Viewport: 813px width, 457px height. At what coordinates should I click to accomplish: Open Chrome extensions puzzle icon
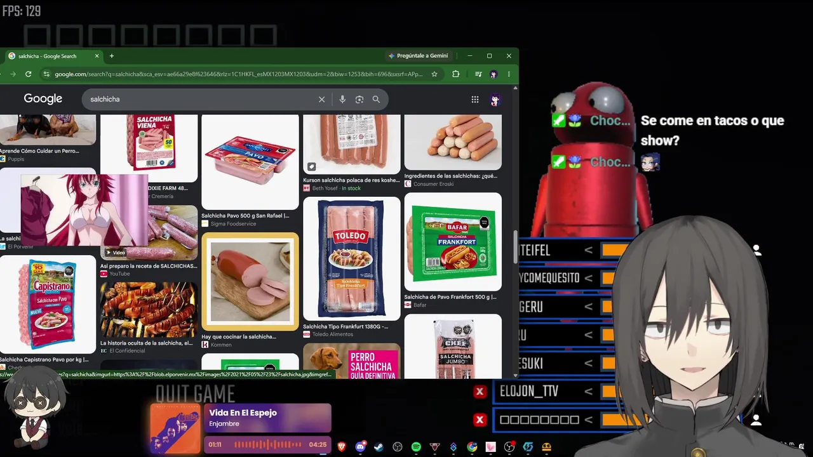pos(455,74)
